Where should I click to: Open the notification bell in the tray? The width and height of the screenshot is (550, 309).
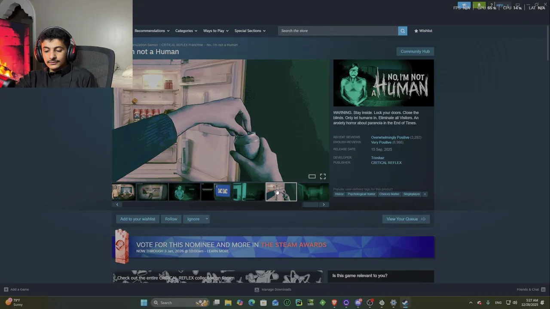542,303
